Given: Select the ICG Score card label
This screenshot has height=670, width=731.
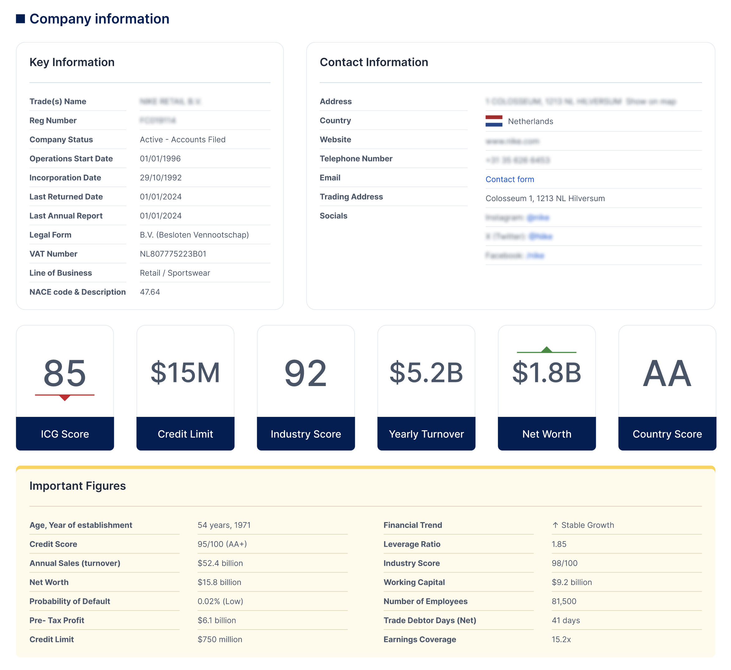Looking at the screenshot, I should coord(65,434).
